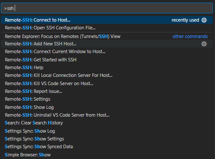
Task: Run Settings Sync: Show Synced Data
Action: coord(107,146)
